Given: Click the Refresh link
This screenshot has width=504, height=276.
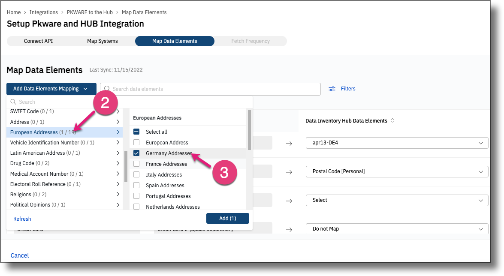Looking at the screenshot, I should coord(22,219).
